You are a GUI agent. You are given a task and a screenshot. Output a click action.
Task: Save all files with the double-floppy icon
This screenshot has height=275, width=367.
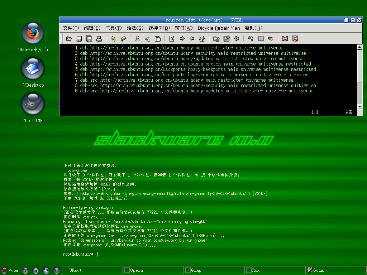[x=89, y=39]
